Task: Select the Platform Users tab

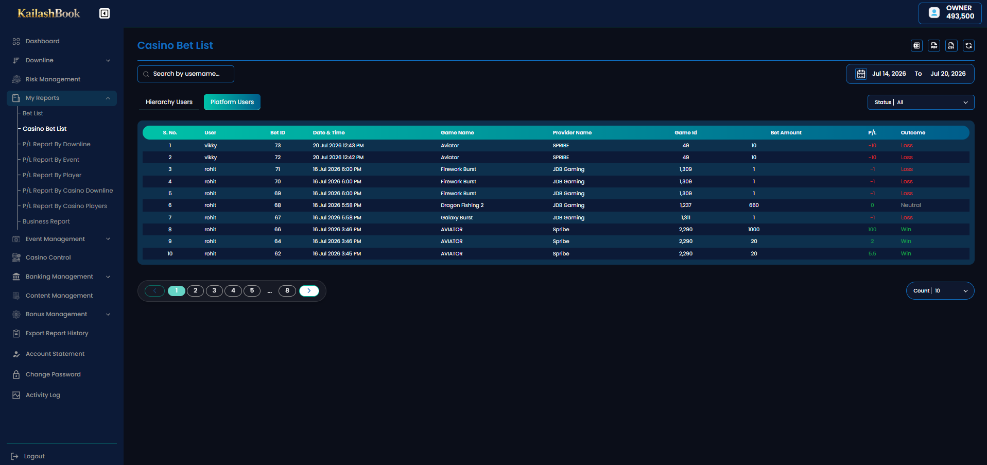Action: (x=232, y=102)
